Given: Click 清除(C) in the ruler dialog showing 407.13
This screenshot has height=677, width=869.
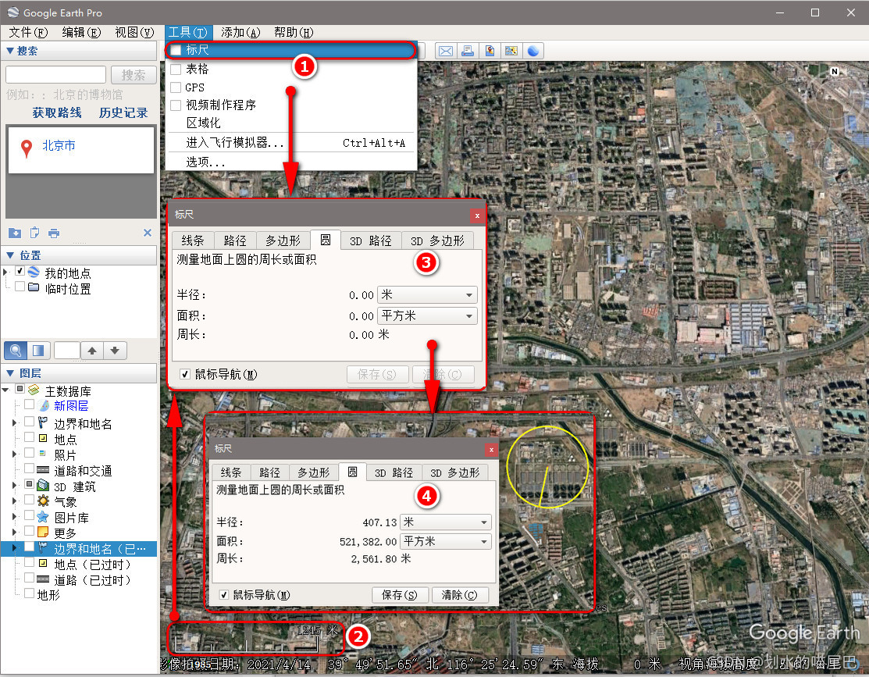Looking at the screenshot, I should point(459,595).
